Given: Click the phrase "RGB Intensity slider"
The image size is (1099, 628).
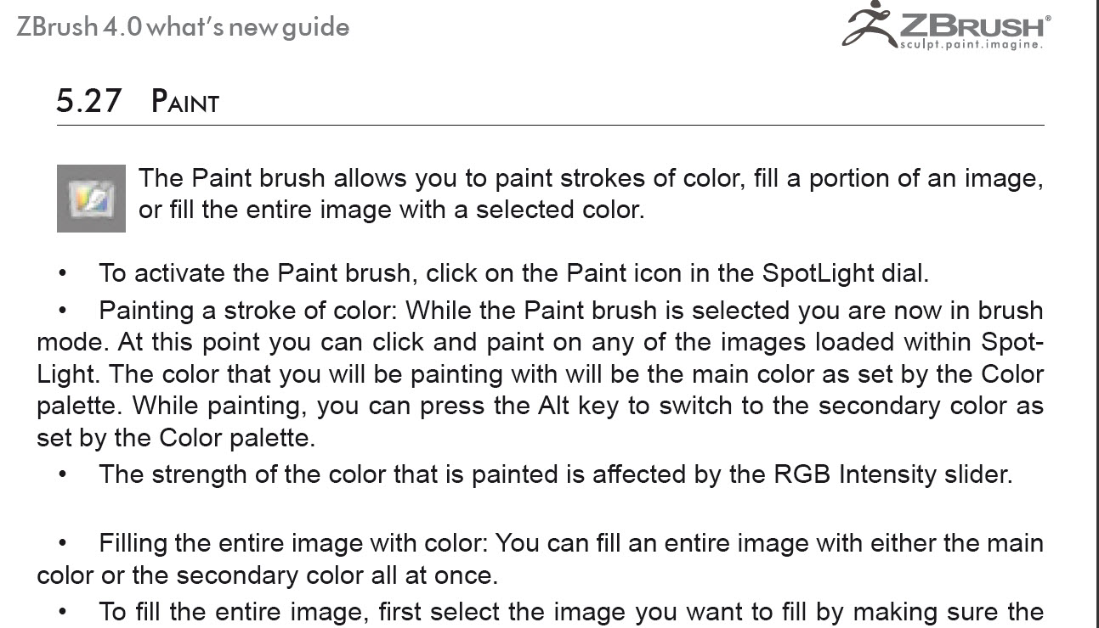Looking at the screenshot, I should pyautogui.click(x=893, y=474).
